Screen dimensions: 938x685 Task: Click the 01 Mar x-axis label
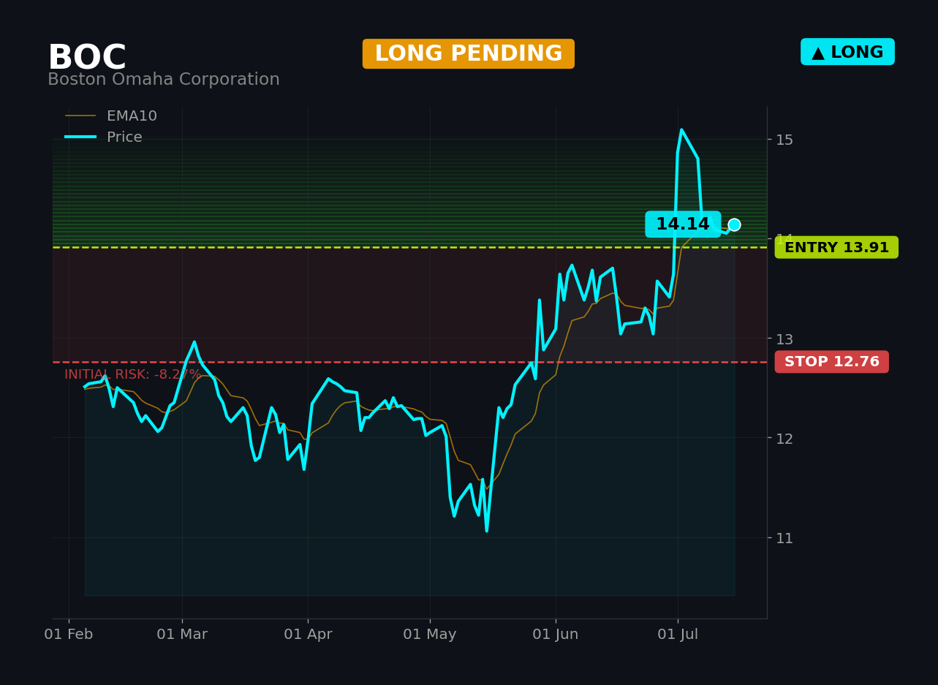[x=182, y=635]
